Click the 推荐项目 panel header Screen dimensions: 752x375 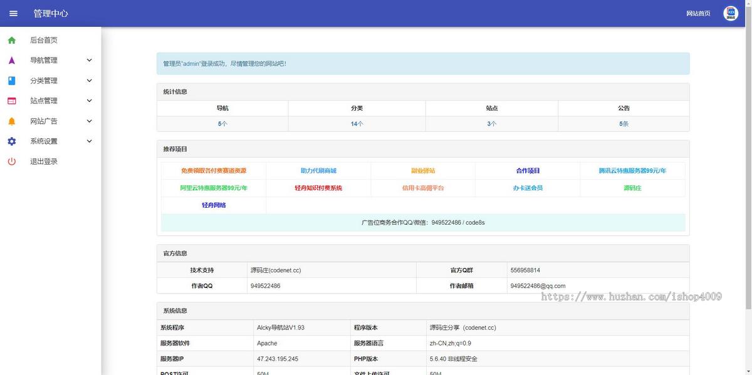[423, 150]
